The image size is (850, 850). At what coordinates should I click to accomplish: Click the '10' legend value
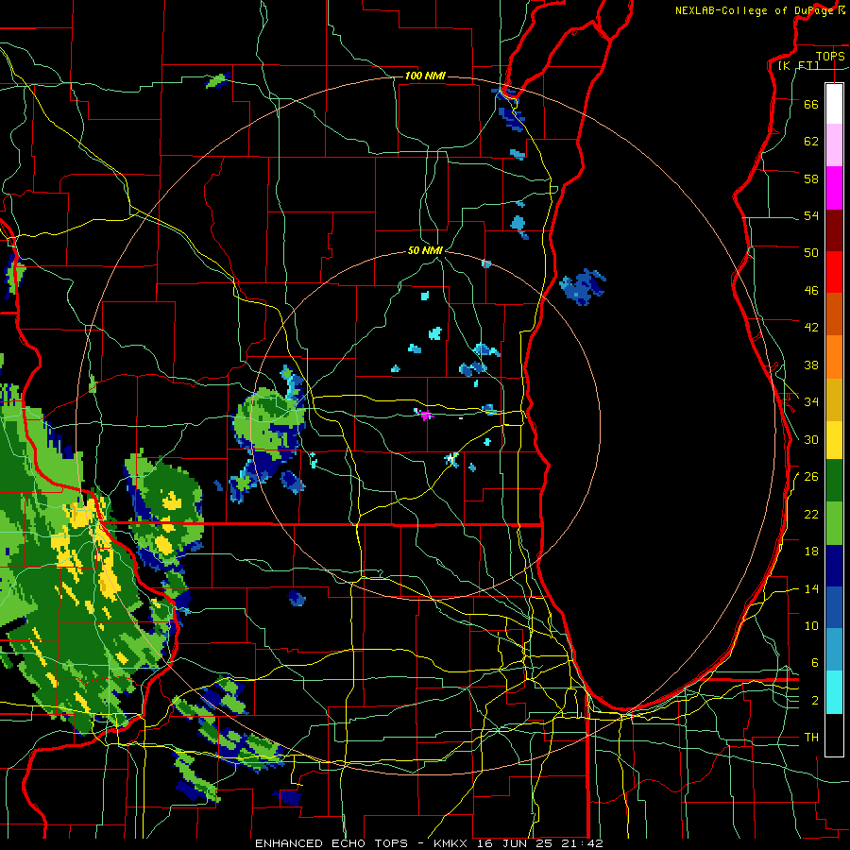(x=811, y=625)
